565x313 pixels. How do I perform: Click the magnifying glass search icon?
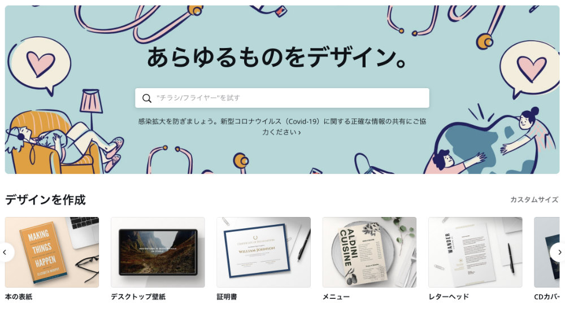click(147, 98)
